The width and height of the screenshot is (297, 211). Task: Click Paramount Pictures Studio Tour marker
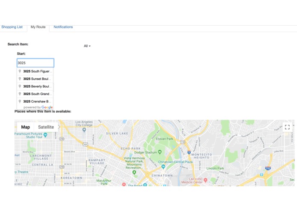click(45, 135)
